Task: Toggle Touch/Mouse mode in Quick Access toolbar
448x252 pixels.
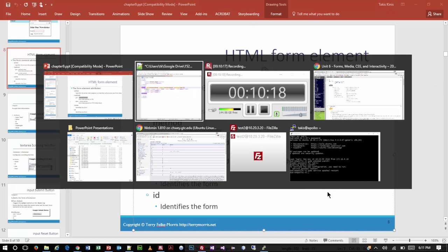Action: (42, 5)
